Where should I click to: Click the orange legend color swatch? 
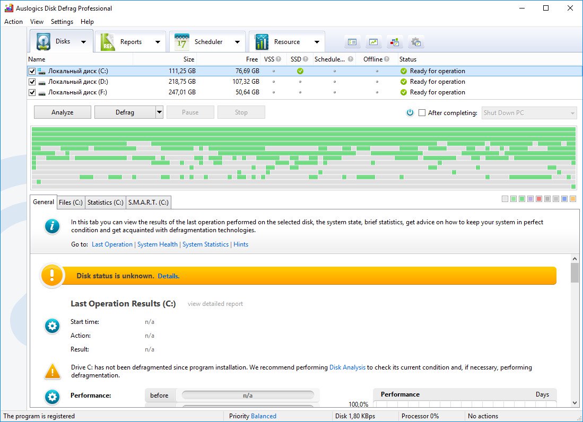573,199
